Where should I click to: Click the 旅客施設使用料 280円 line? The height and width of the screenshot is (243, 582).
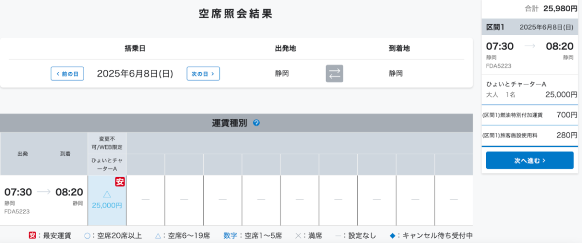tap(530, 135)
